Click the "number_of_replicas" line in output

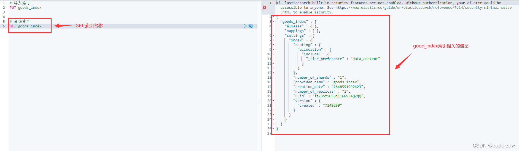pos(322,92)
